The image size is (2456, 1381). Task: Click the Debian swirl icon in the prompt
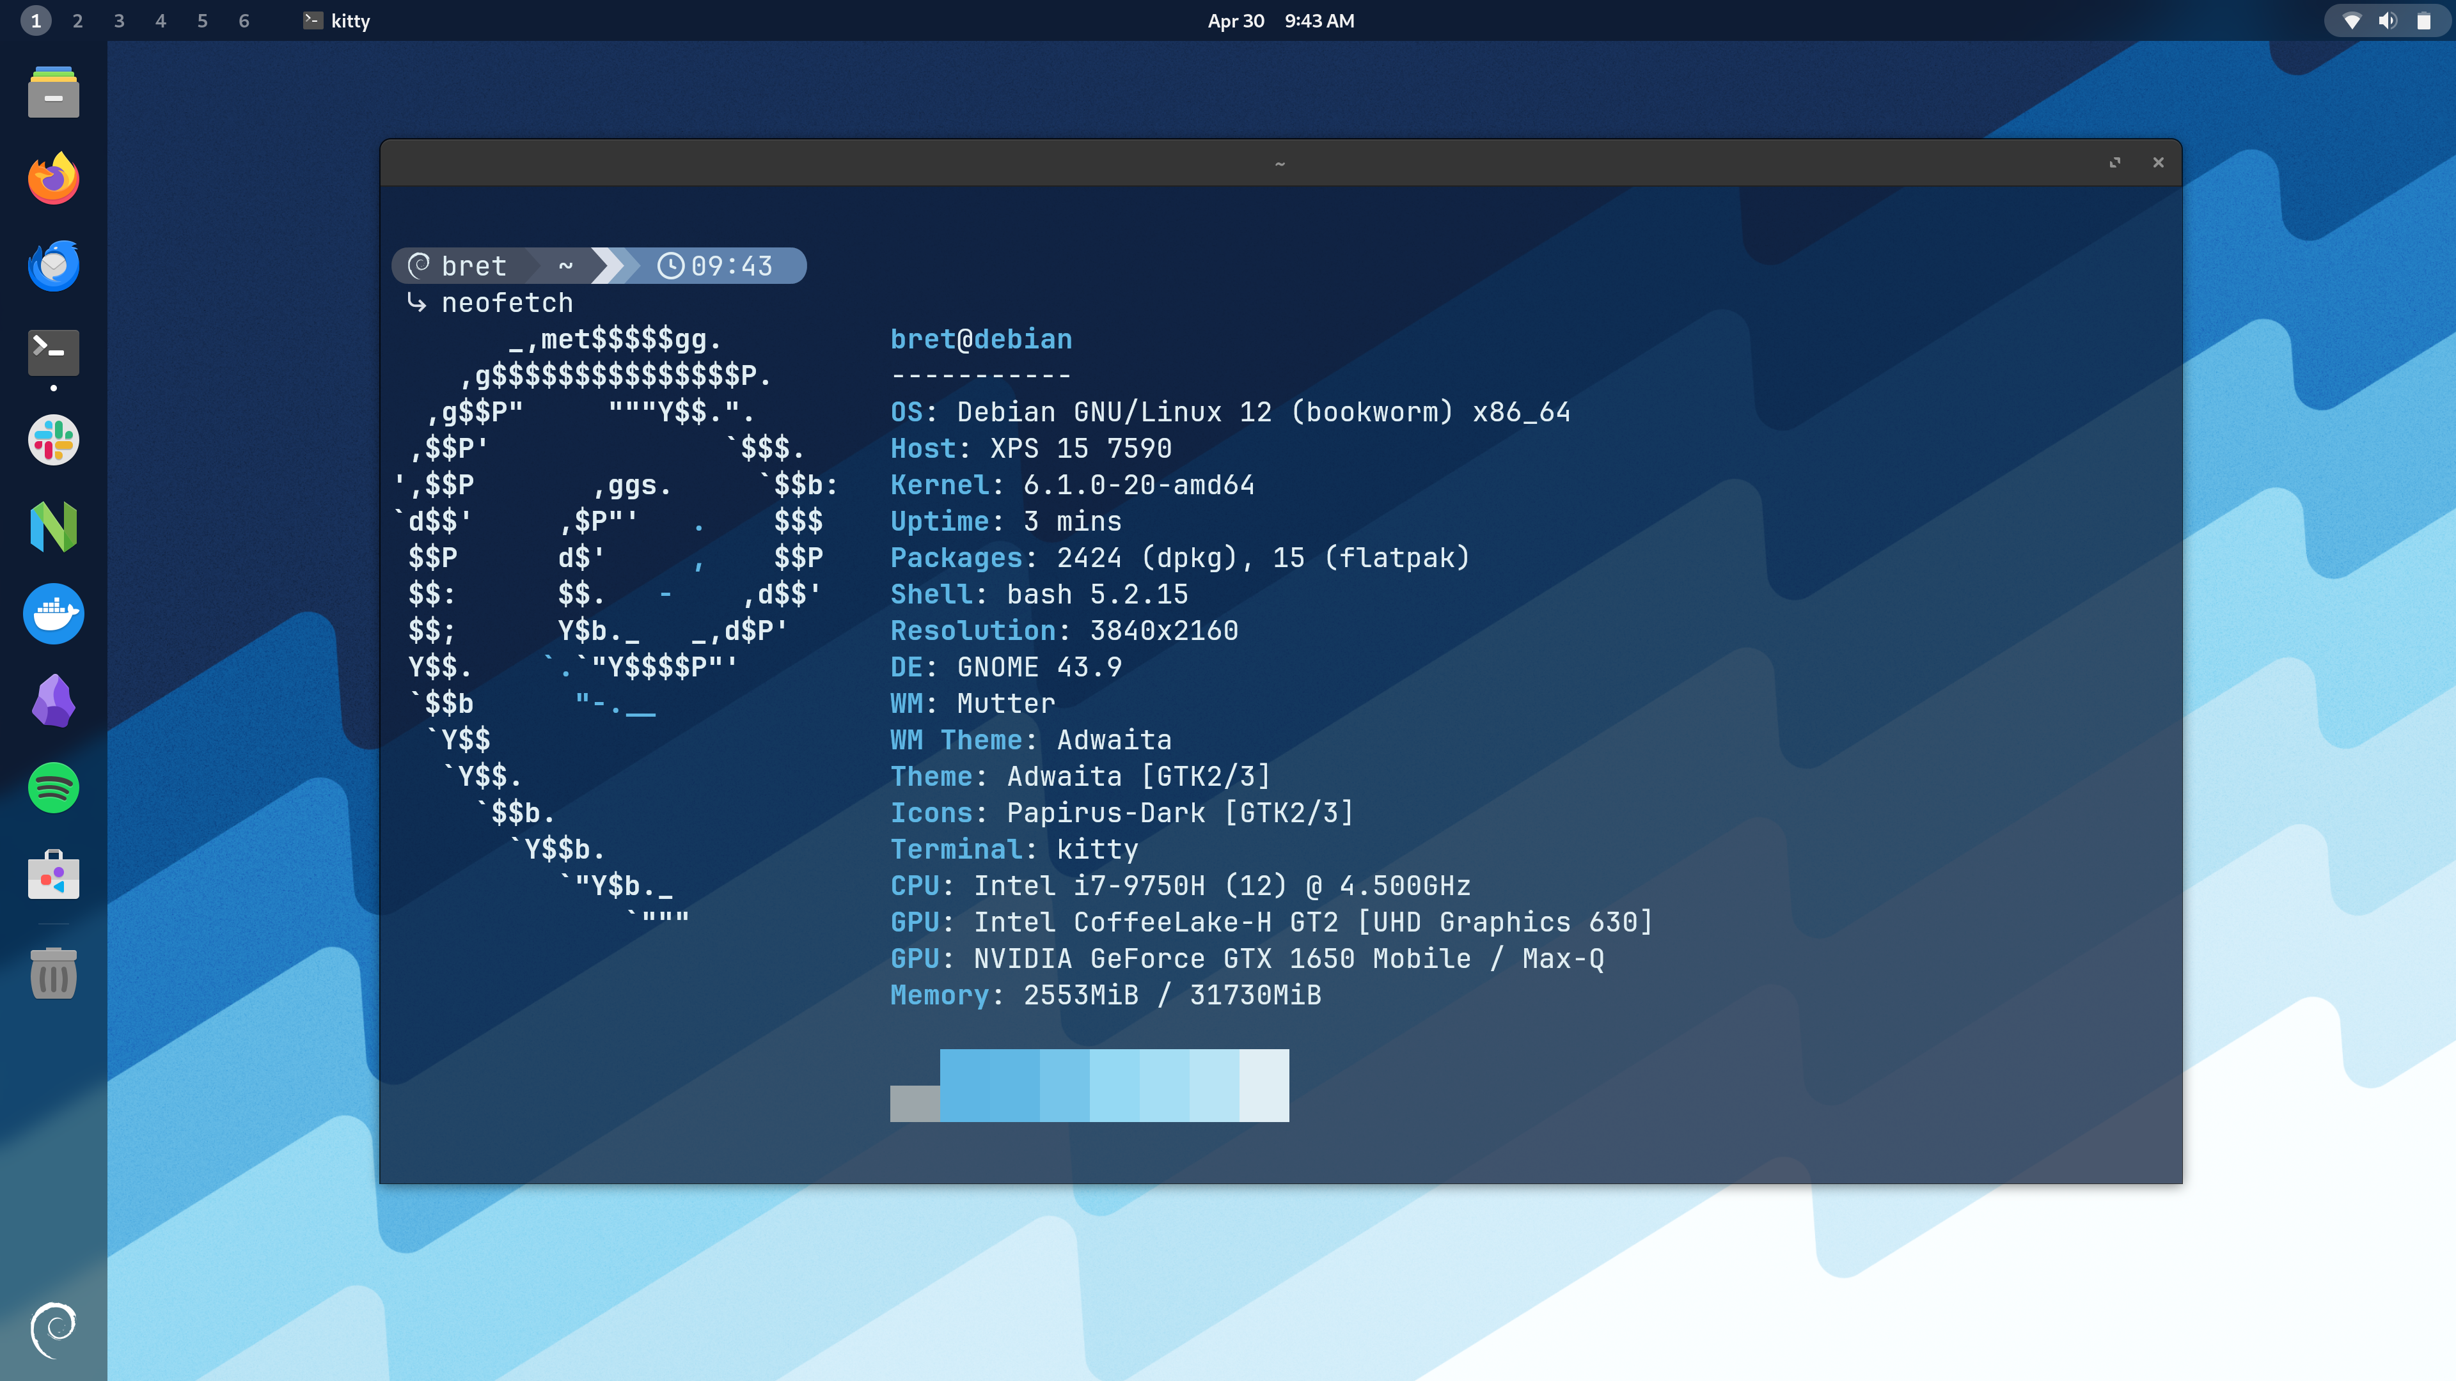(x=418, y=265)
